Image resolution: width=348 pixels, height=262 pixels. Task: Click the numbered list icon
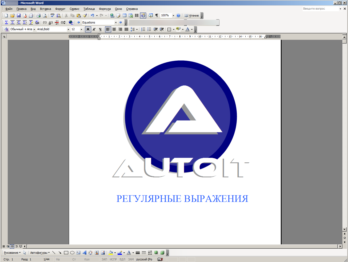click(x=143, y=29)
